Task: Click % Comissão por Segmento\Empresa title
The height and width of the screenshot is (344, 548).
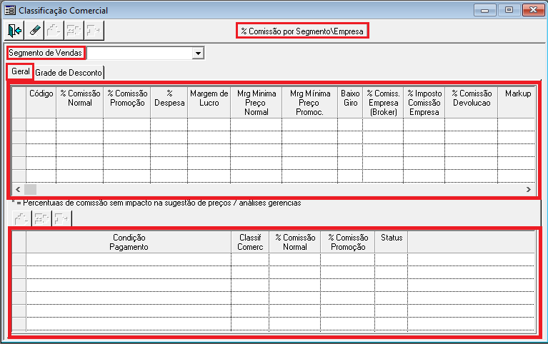Action: coord(302,31)
